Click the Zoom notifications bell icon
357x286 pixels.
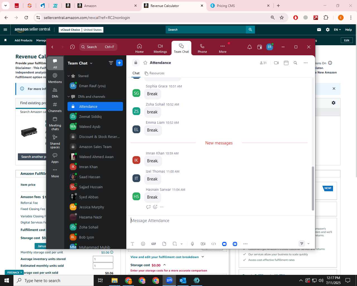click(250, 47)
